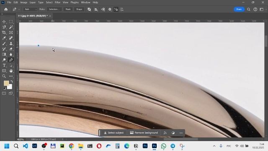Select the Crop tool

(x=4, y=33)
